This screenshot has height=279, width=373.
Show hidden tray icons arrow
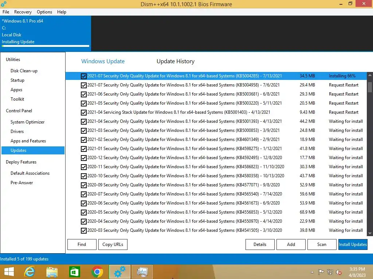[x=312, y=272]
